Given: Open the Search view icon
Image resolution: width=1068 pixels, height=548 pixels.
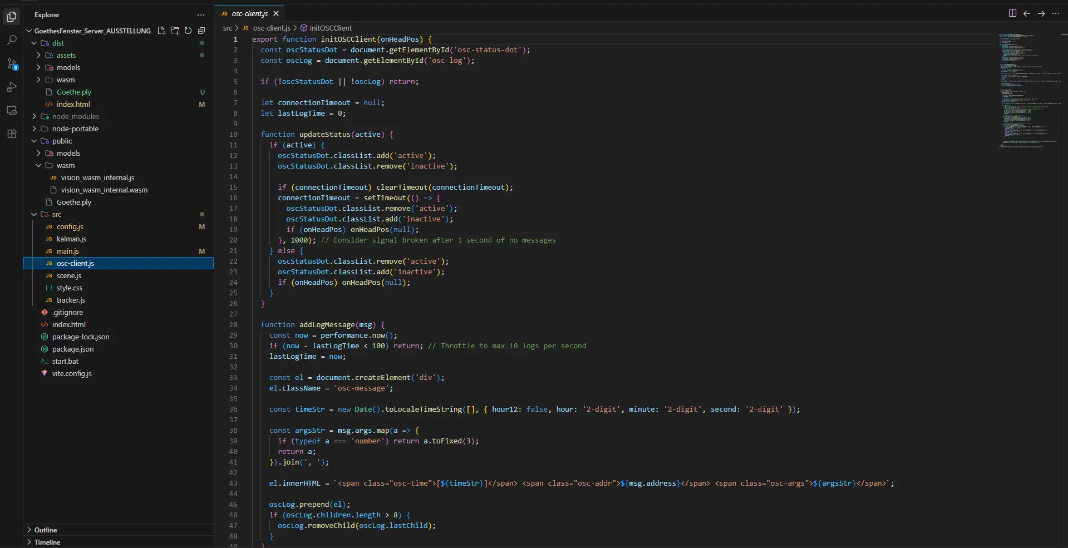Looking at the screenshot, I should 12,40.
